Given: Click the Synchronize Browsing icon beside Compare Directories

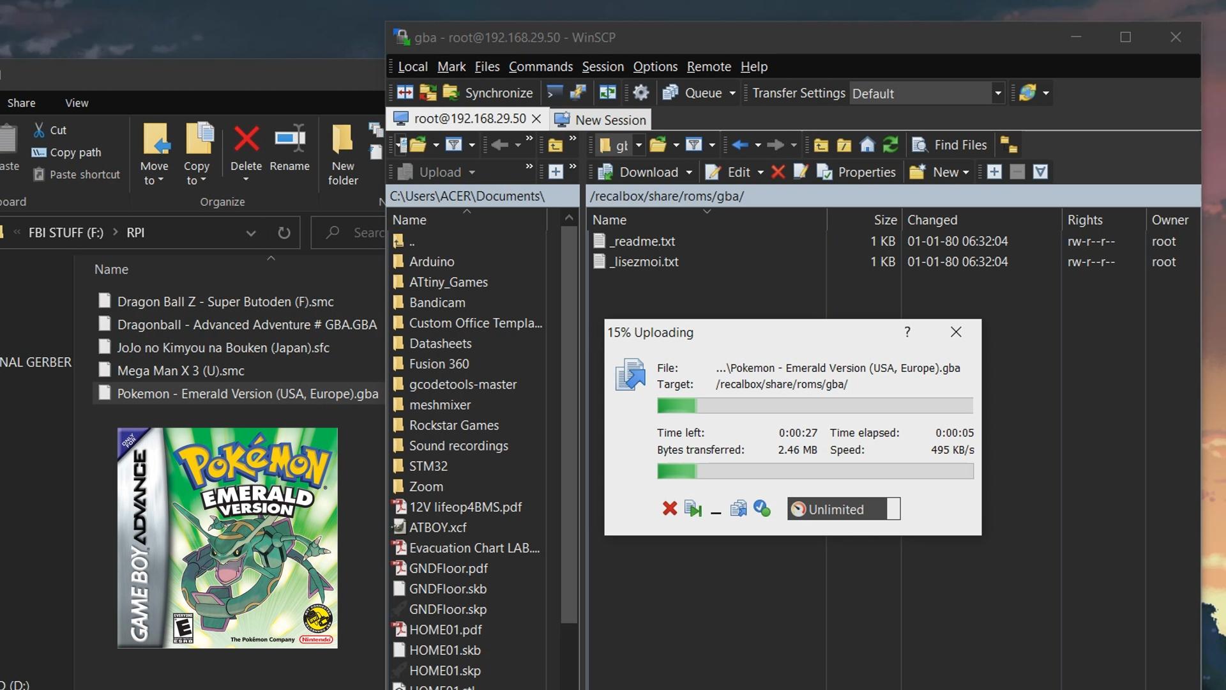Looking at the screenshot, I should click(428, 93).
